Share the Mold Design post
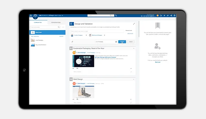 point(131,99)
